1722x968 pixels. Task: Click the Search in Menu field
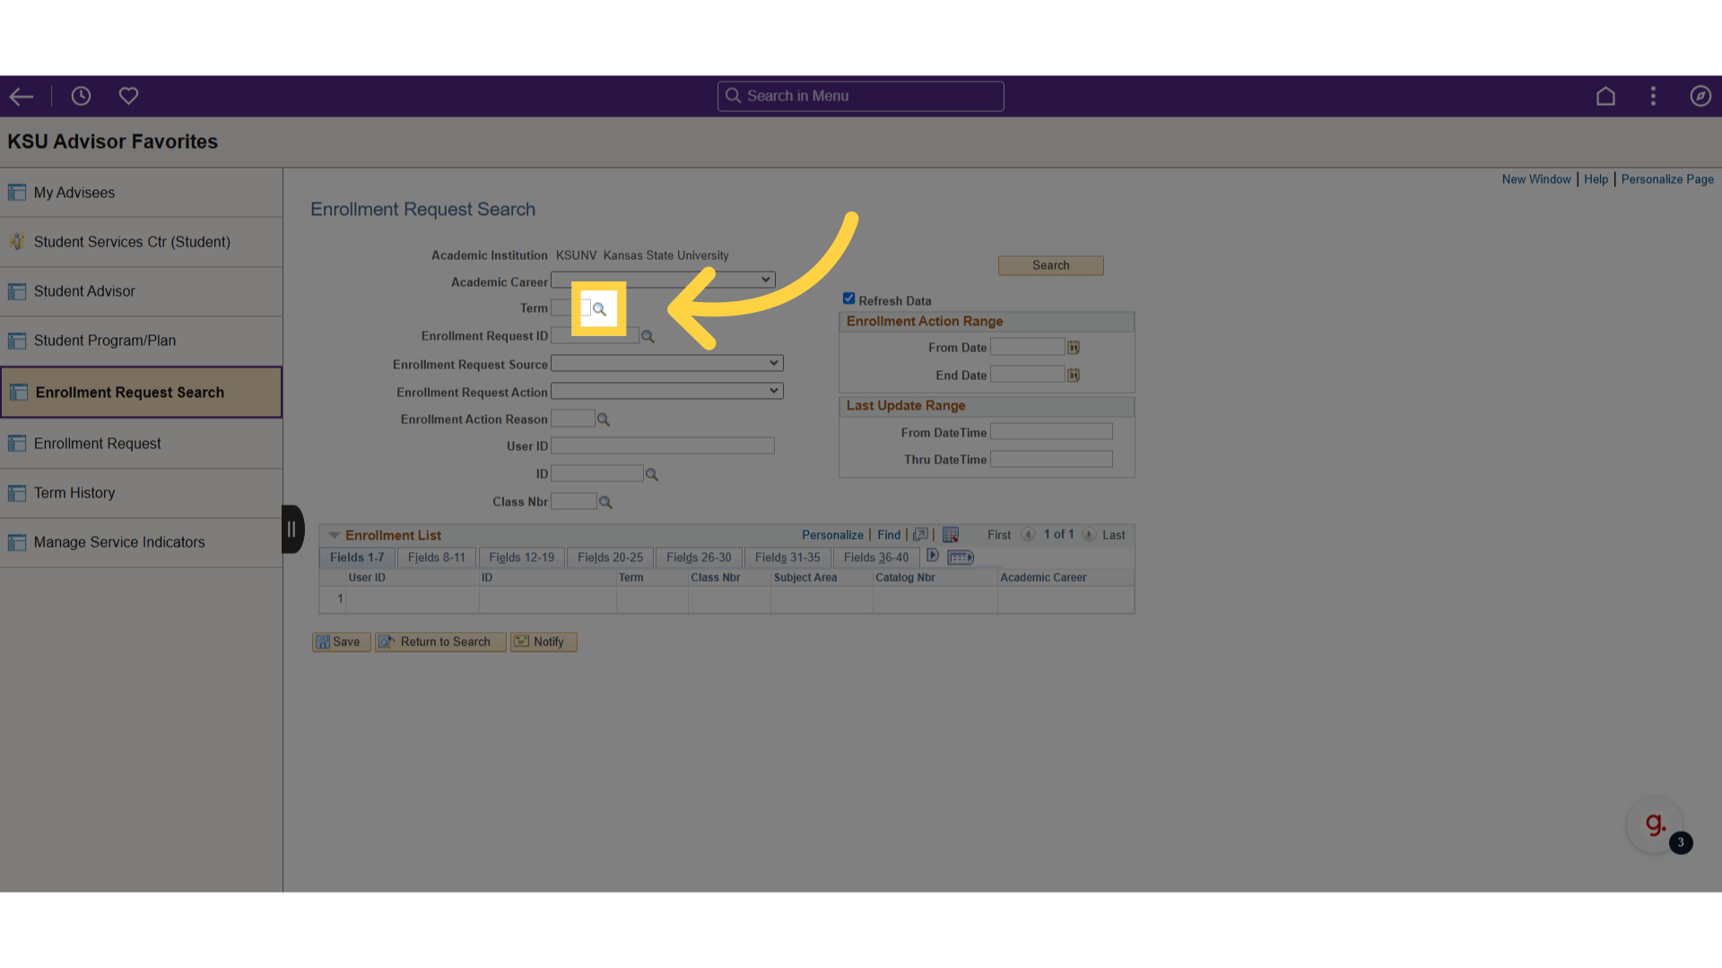tap(861, 96)
